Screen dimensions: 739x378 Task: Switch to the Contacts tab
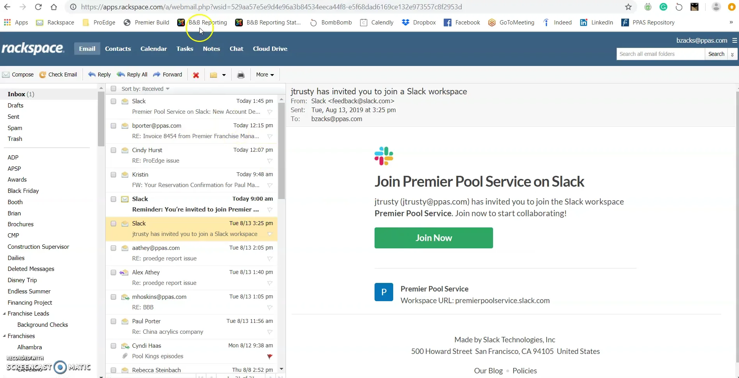(x=118, y=49)
